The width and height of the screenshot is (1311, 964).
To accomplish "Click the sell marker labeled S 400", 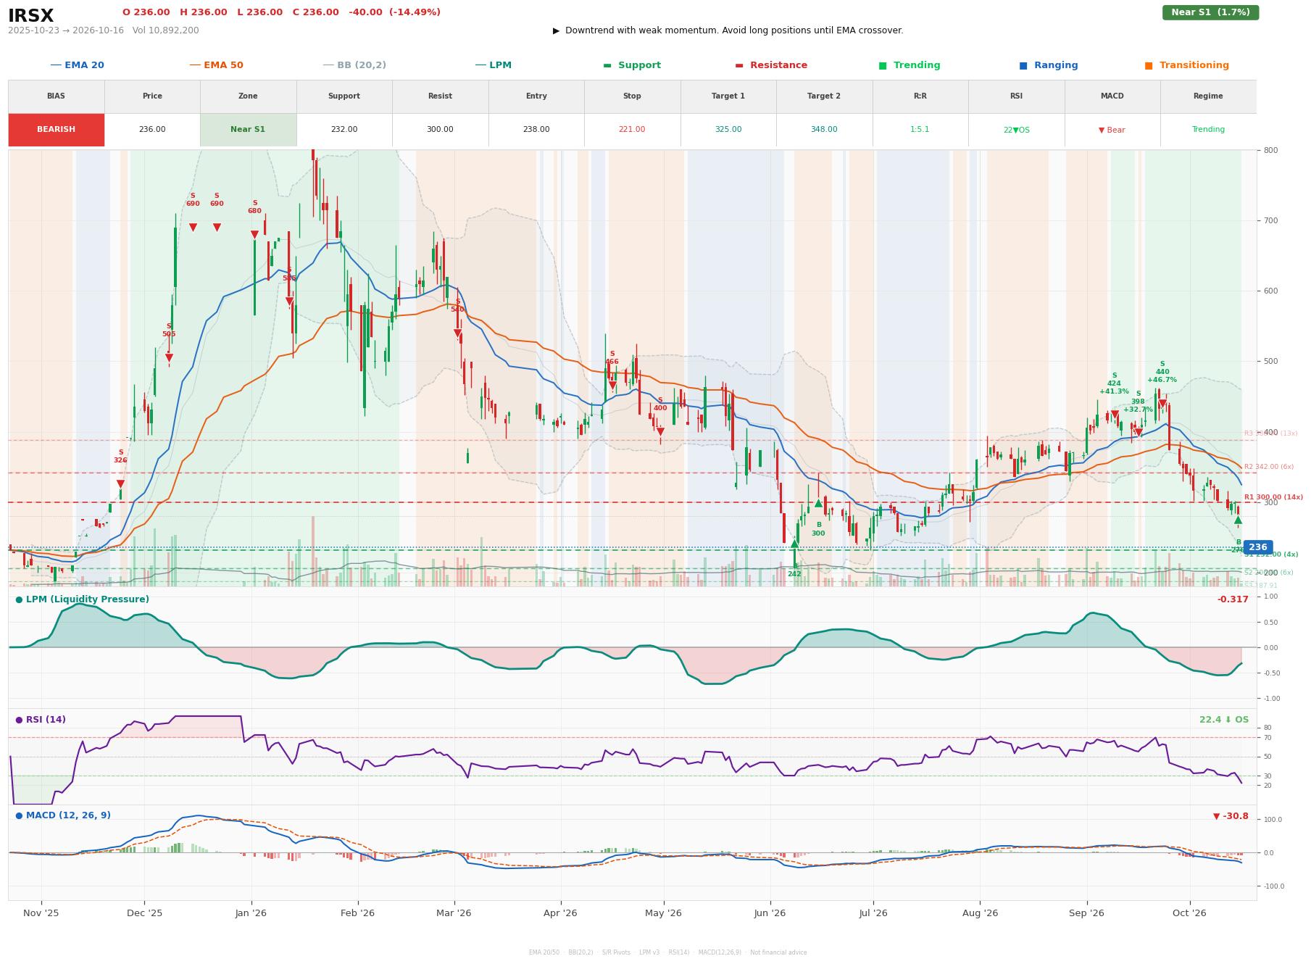I will [x=660, y=432].
